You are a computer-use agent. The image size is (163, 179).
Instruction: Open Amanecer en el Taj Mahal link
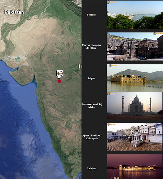tap(92, 106)
